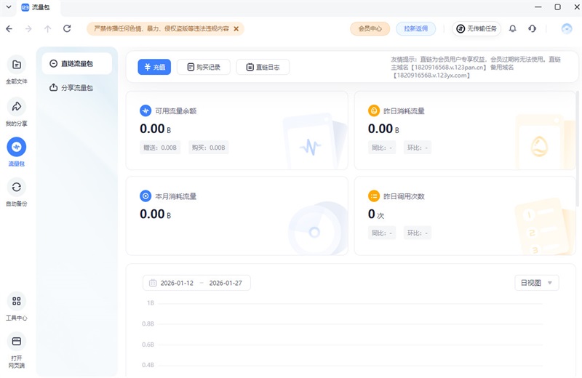The height and width of the screenshot is (378, 582).
Task: Open the user avatar menu
Action: [567, 28]
